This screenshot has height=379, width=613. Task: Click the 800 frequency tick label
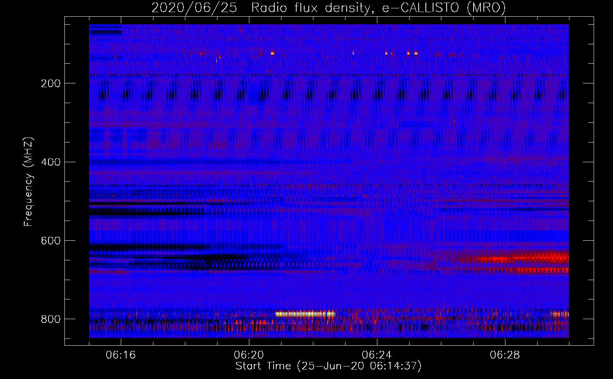coord(51,319)
